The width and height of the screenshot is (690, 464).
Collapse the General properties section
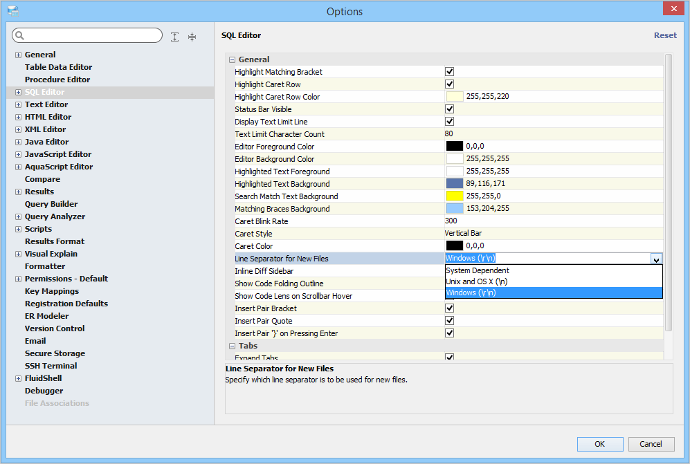[x=232, y=59]
